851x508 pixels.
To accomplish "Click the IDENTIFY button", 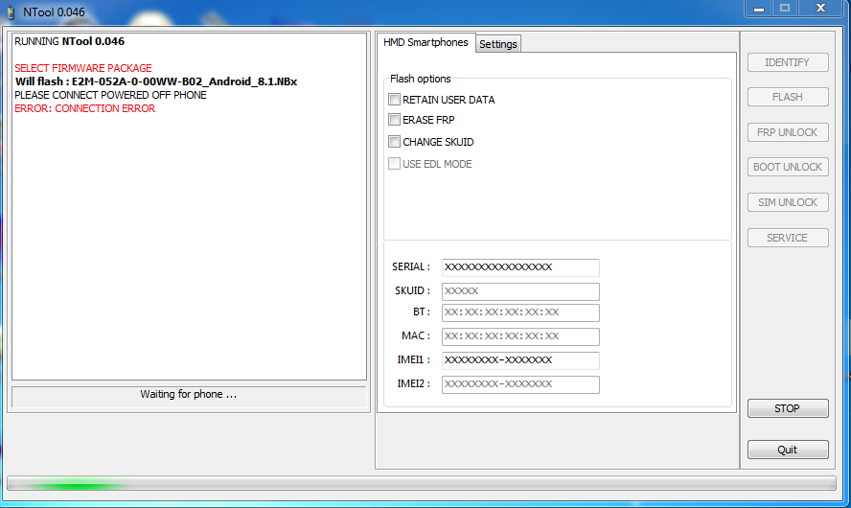I will coord(788,62).
